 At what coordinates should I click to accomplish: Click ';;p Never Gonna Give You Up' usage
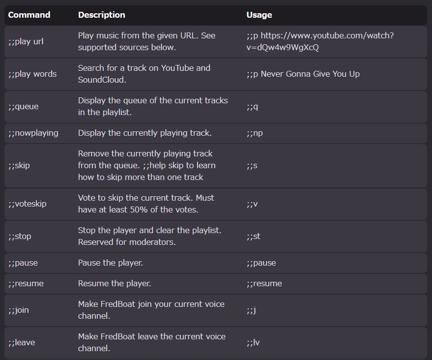(303, 74)
